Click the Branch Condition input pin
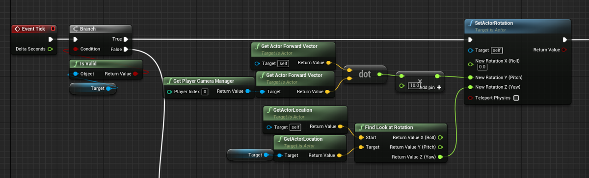This screenshot has height=178, width=589. click(76, 49)
